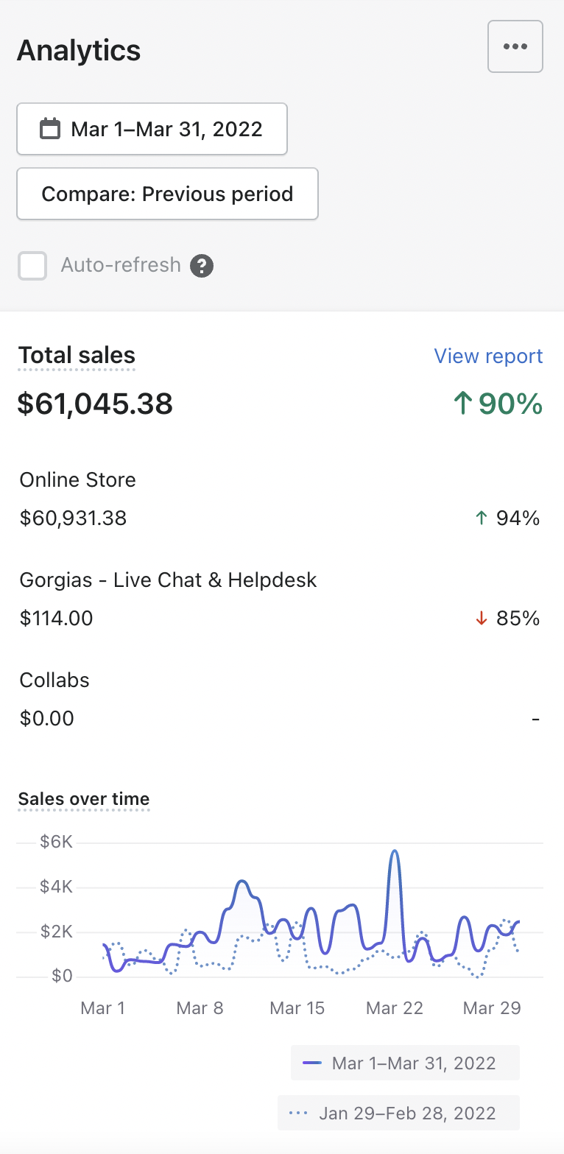
Task: Click the Mar 29 axis label
Action: coord(492,1008)
